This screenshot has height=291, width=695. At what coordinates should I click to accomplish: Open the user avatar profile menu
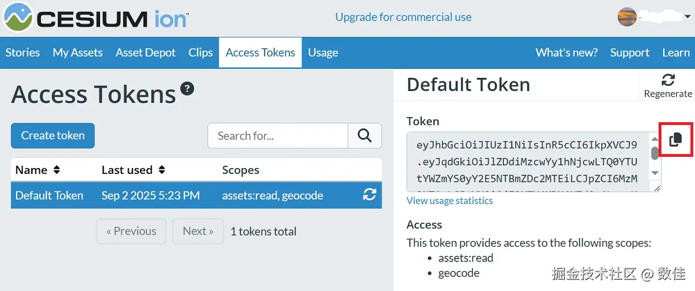pyautogui.click(x=627, y=16)
